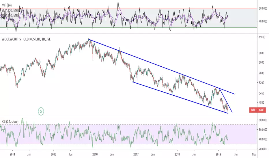
Task: Select the green oversold line in MFI pane
Action: pos(129,27)
